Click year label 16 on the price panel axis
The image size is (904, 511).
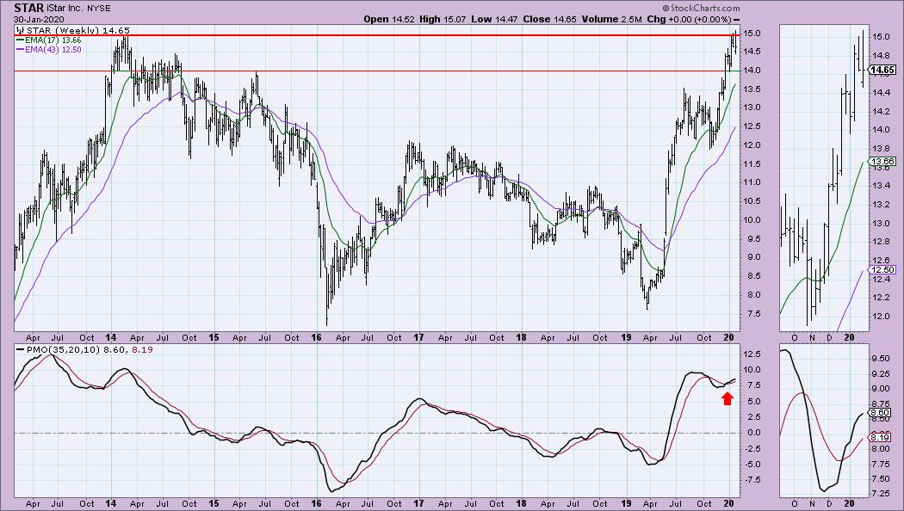316,337
